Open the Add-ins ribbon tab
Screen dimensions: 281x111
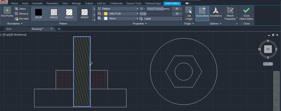[x=102, y=3]
